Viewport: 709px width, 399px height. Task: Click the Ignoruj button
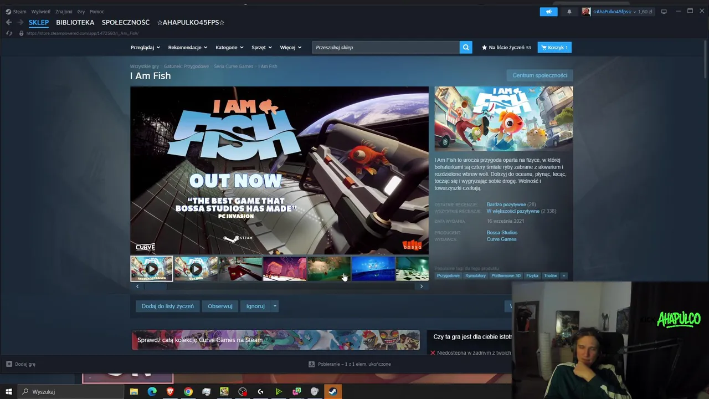click(x=255, y=306)
